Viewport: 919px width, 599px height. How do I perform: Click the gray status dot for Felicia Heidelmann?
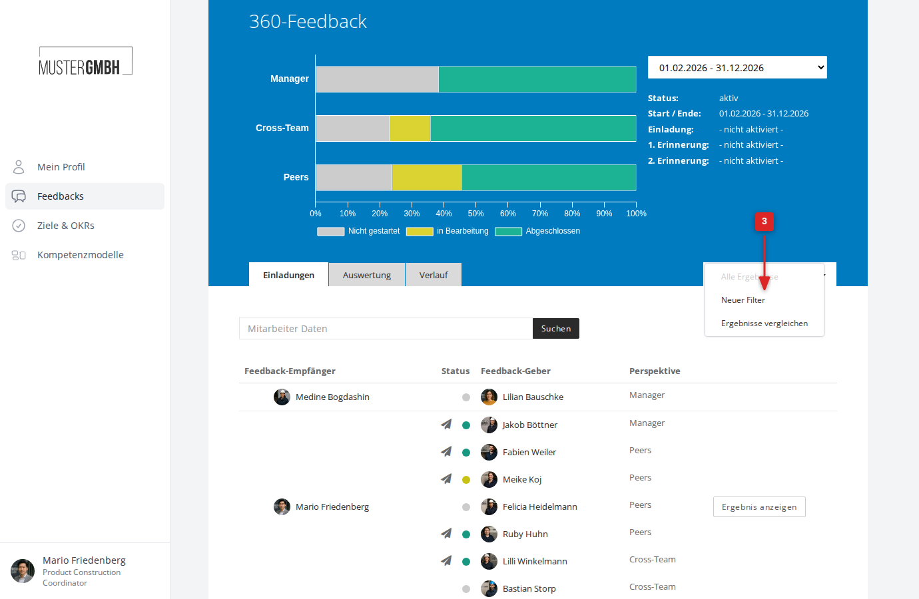[x=466, y=507]
